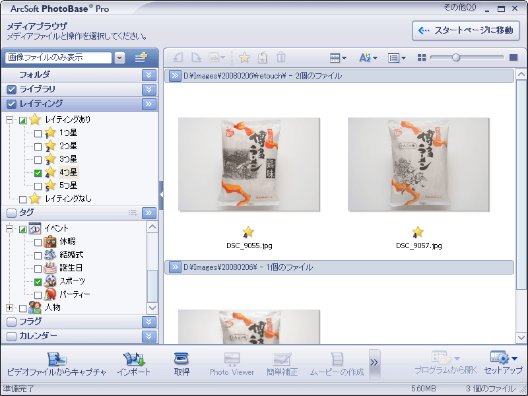Check the 1つ星 rating checkbox
This screenshot has width=528, height=396.
(x=38, y=133)
